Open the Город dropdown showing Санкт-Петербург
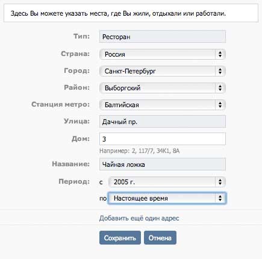The width and height of the screenshot is (262, 259). [163, 71]
